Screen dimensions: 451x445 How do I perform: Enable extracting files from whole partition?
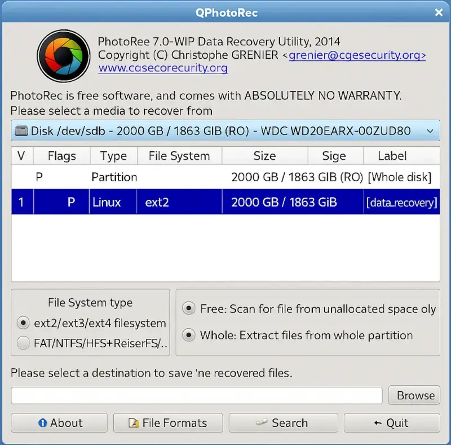[189, 335]
